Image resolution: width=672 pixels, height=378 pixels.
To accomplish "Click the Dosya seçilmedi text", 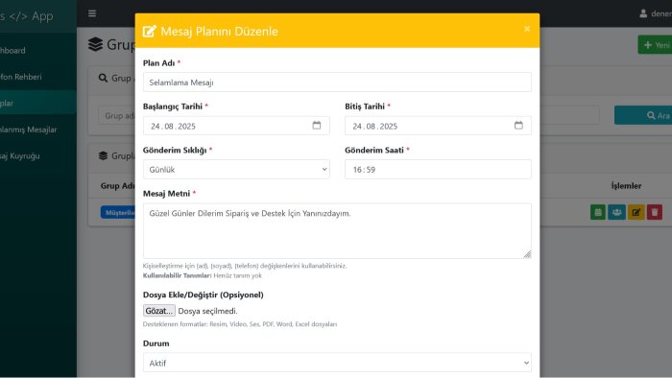I will coord(207,311).
